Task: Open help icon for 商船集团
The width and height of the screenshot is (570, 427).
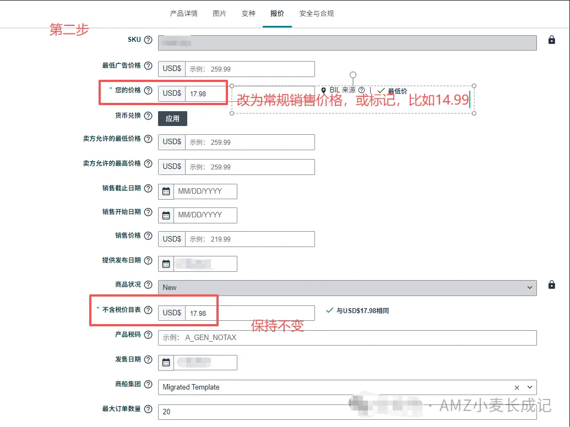Action: 148,384
